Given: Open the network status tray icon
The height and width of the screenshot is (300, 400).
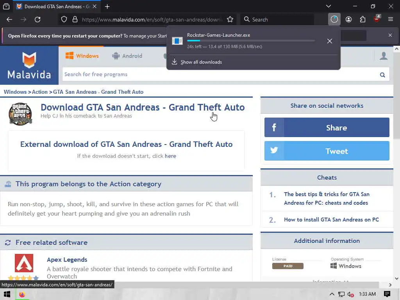Looking at the screenshot, I should [341, 294].
